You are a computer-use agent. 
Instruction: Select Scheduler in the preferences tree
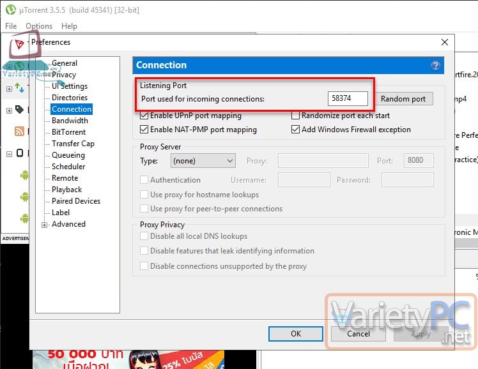68,167
